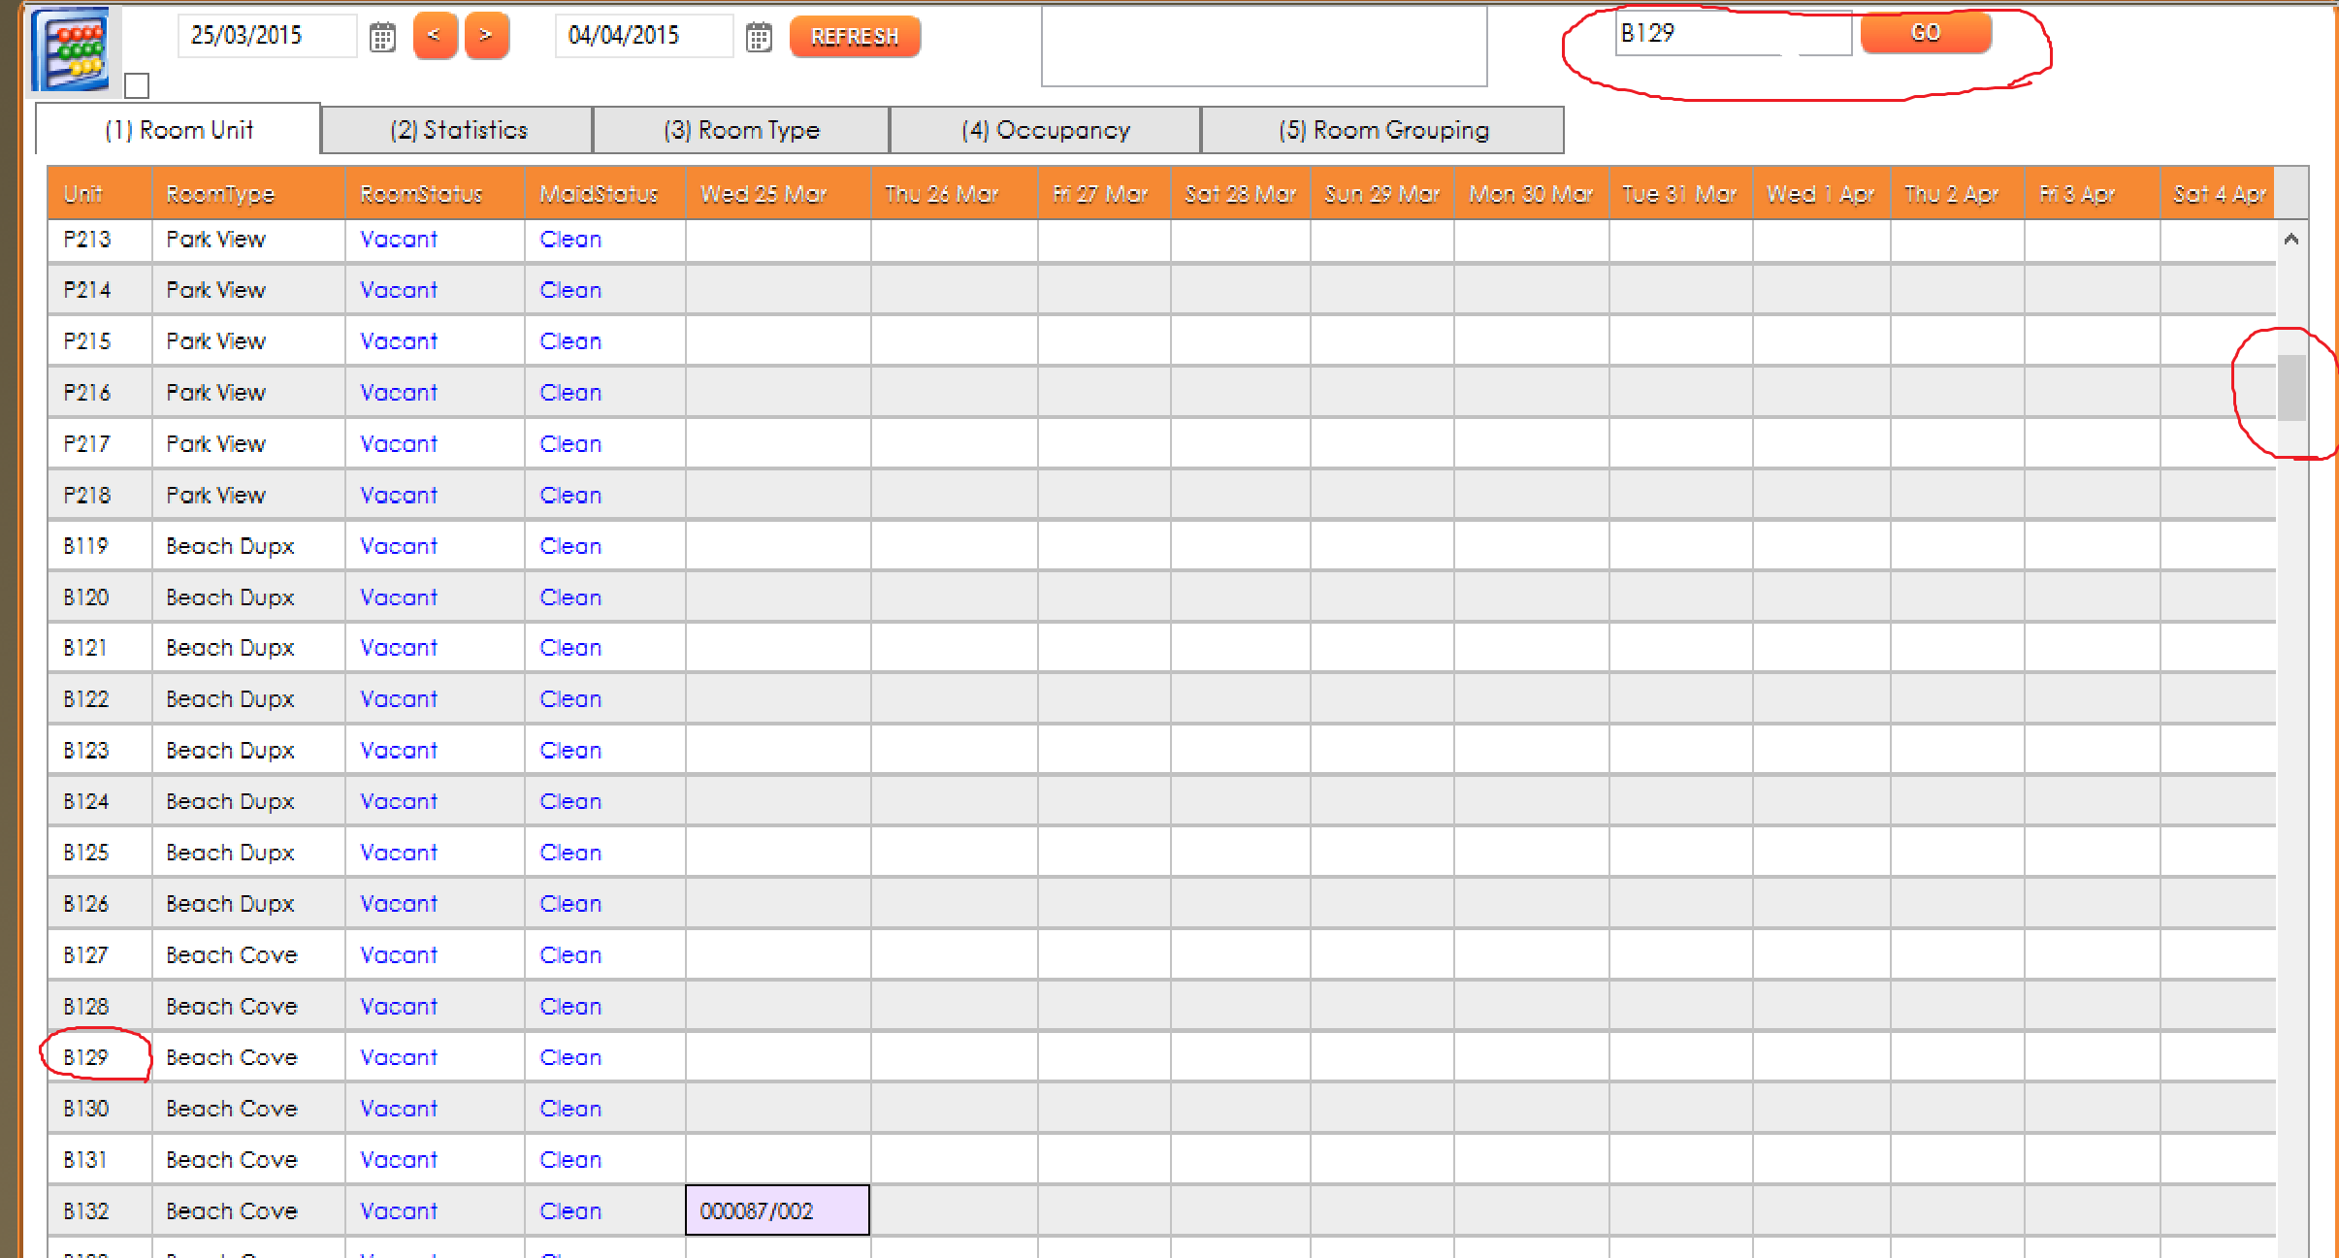Click Vacant room status for B129

[x=399, y=1057]
